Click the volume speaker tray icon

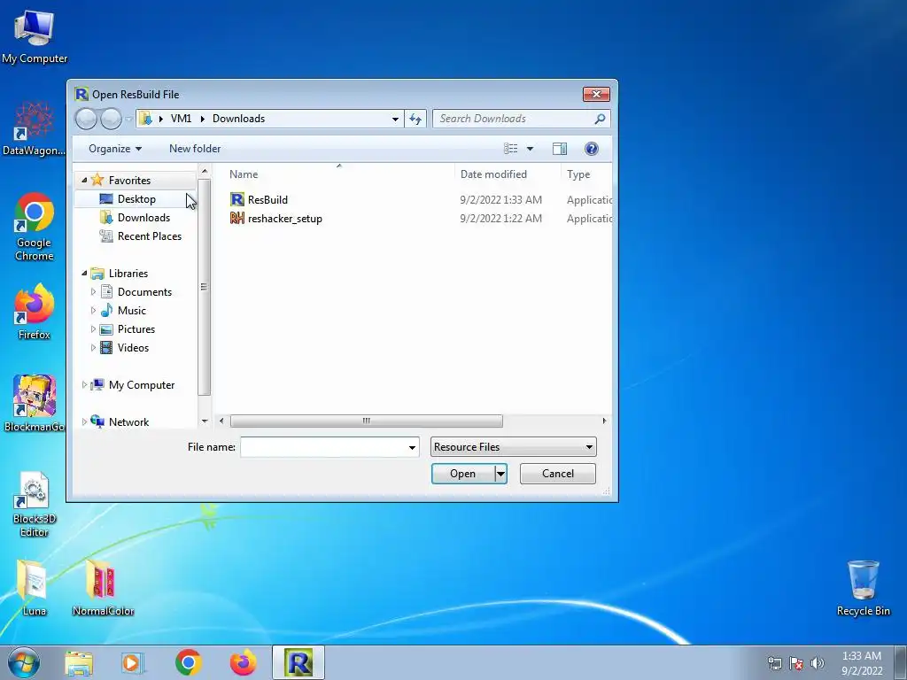coord(817,663)
